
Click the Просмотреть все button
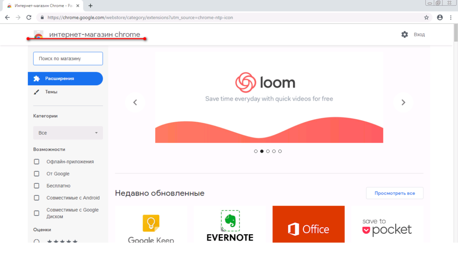[x=394, y=193]
